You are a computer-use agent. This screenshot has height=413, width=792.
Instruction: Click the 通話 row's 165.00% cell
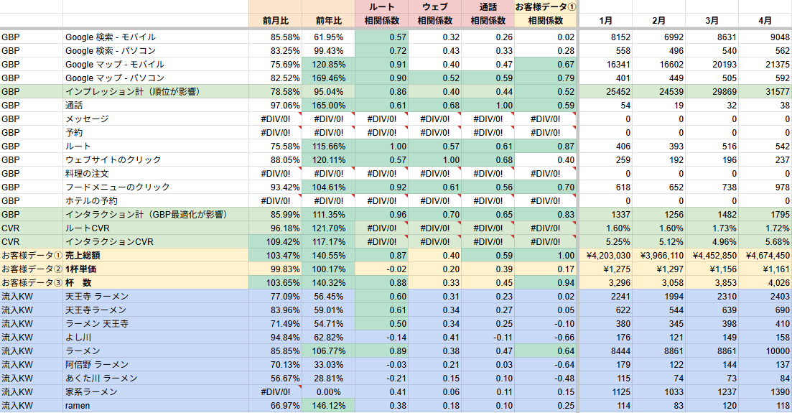pos(328,106)
